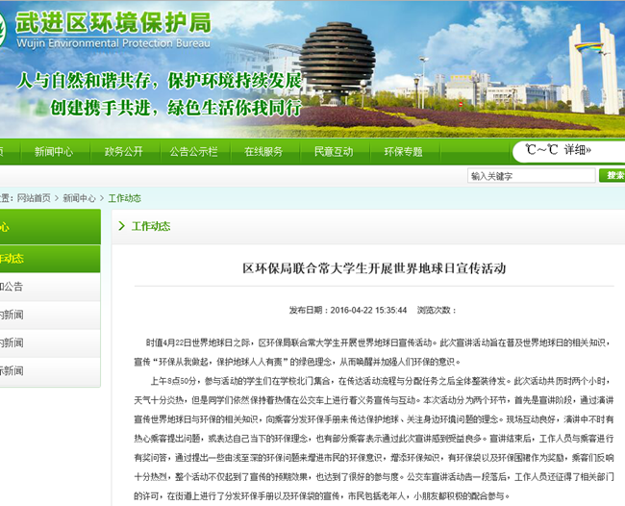Click the green chevron beside 工作动态 heading
The height and width of the screenshot is (506, 625).
[121, 226]
